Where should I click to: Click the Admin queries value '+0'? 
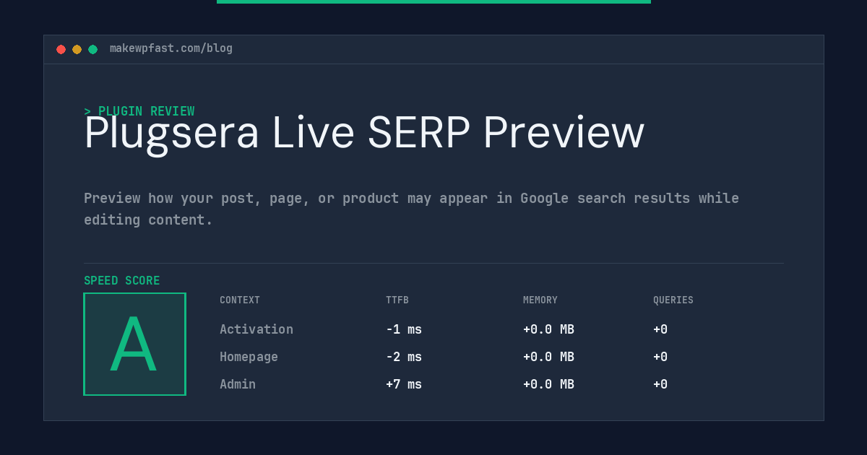click(660, 384)
